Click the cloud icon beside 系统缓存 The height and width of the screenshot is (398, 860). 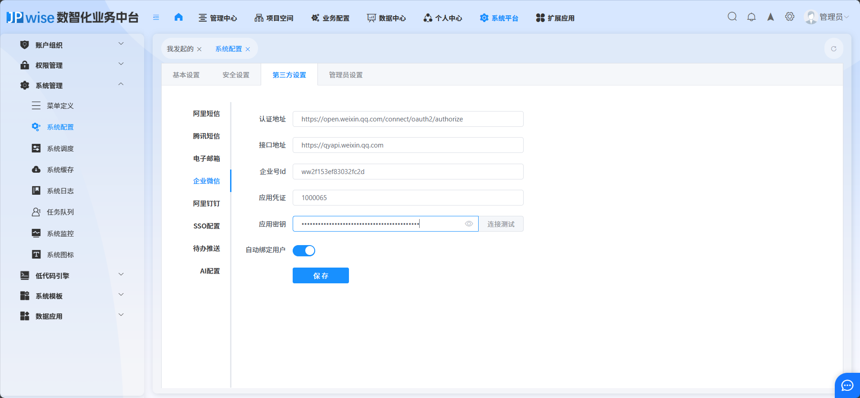pos(36,169)
